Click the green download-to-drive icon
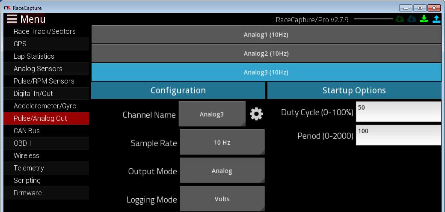445x212 pixels. (x=424, y=19)
